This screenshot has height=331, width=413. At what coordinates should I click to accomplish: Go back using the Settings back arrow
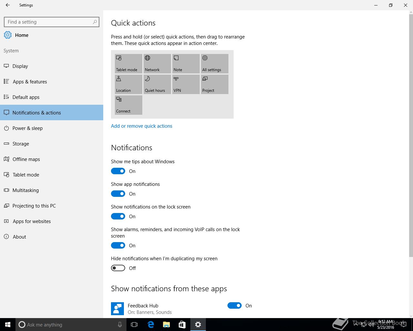point(8,5)
